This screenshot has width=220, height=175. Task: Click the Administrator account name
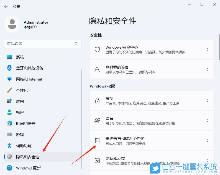pyautogui.click(x=36, y=22)
